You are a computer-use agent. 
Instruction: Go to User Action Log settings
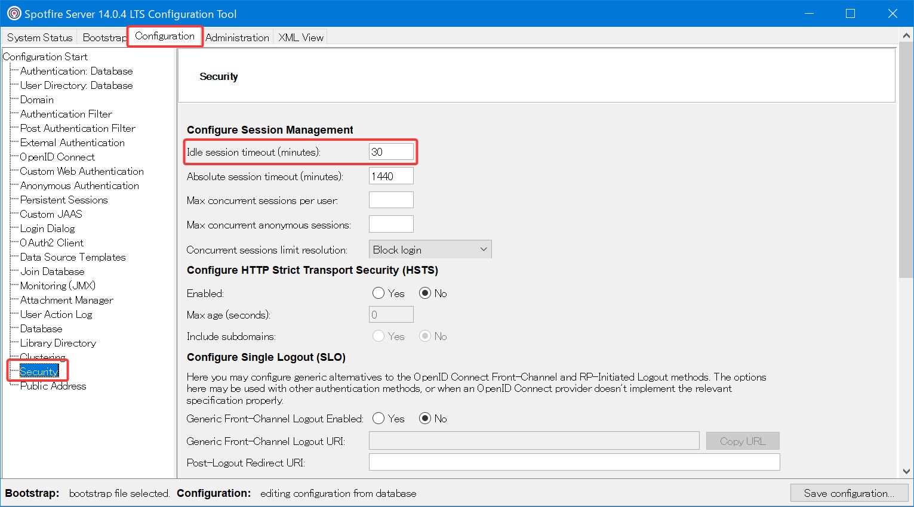click(56, 314)
